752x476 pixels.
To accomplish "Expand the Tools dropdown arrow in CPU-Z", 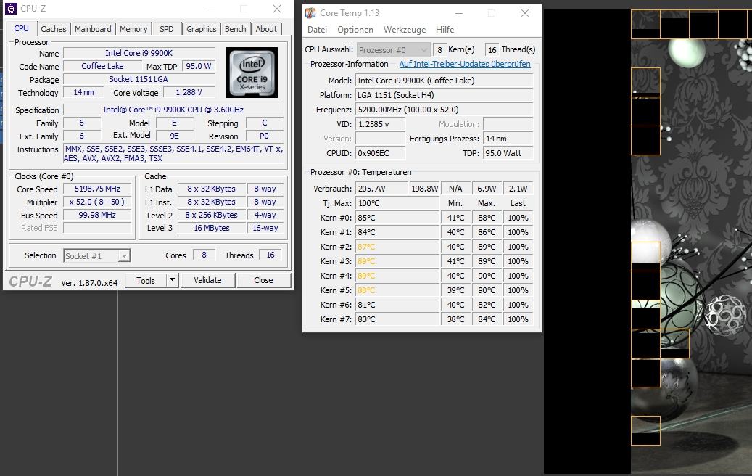I will click(x=172, y=280).
